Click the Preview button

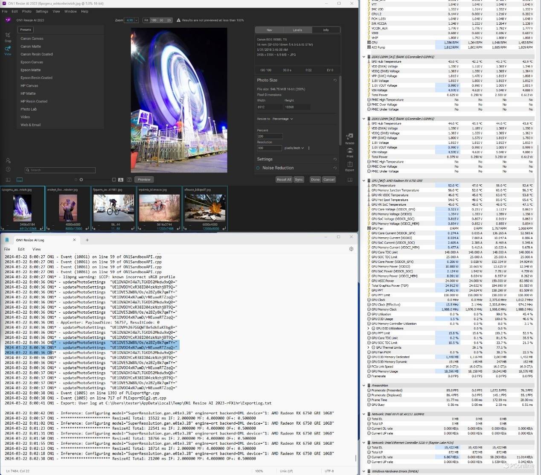point(144,180)
